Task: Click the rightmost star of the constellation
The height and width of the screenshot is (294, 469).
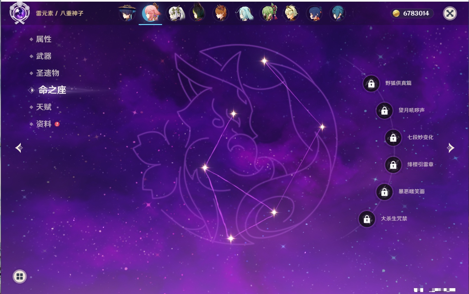Action: pos(322,127)
